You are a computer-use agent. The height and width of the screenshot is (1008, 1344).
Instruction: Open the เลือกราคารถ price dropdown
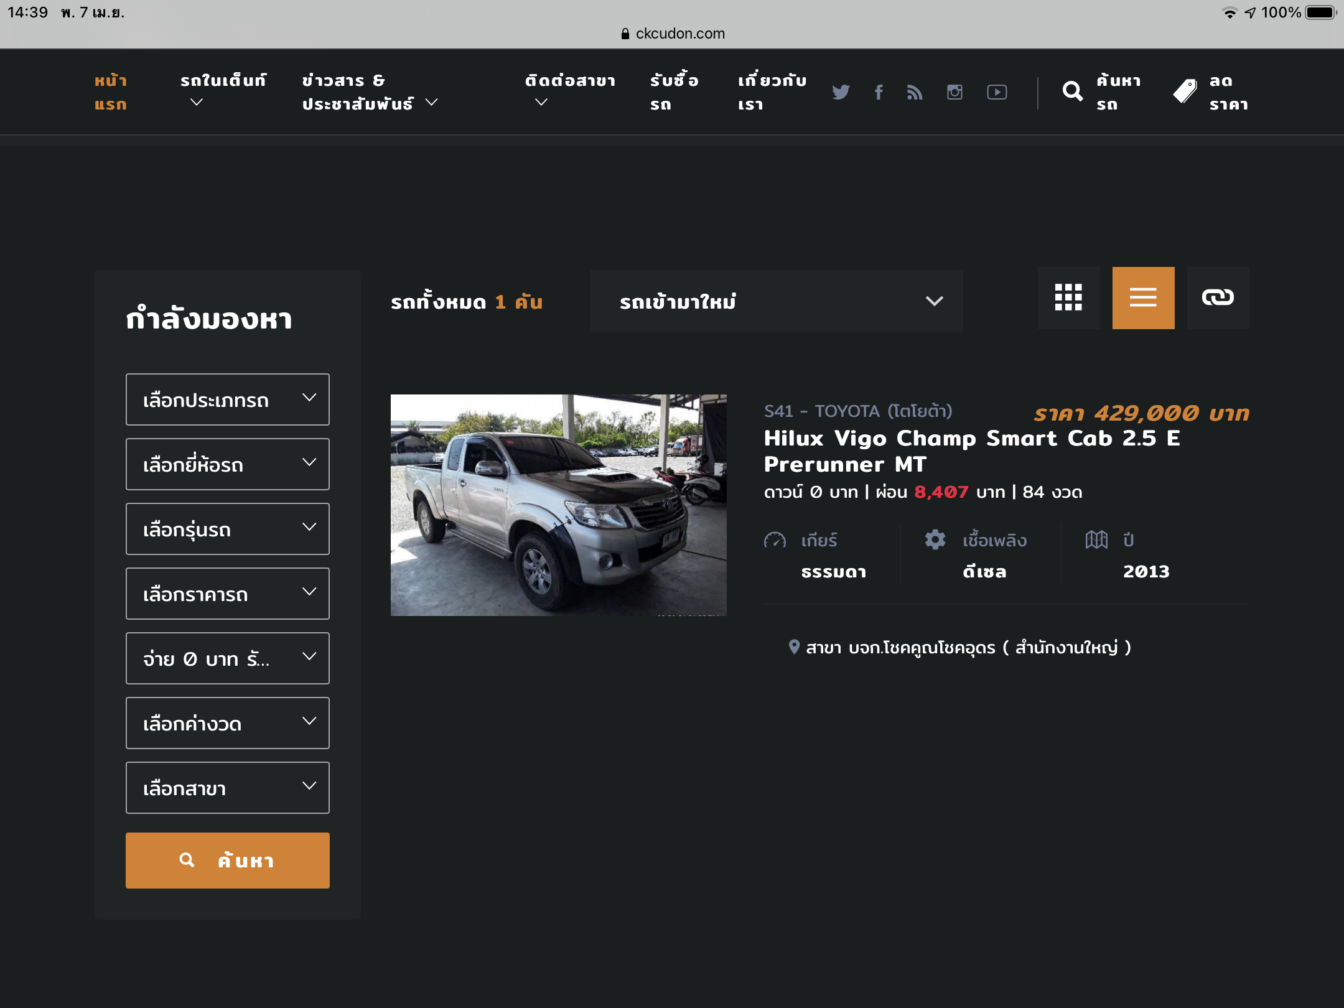tap(228, 594)
